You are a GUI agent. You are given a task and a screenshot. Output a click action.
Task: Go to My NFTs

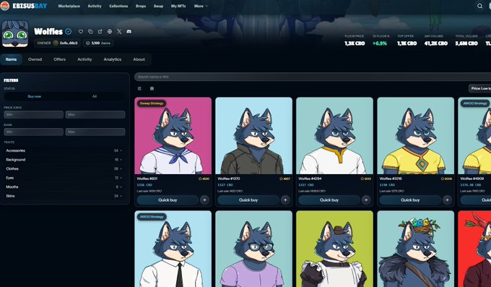click(x=178, y=6)
